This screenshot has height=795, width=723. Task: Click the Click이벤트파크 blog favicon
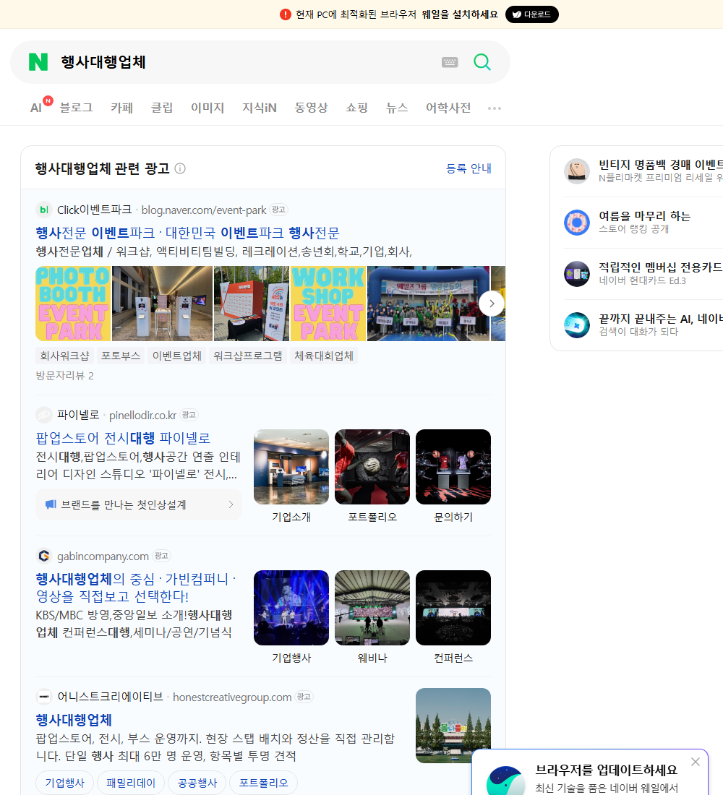pyautogui.click(x=43, y=210)
